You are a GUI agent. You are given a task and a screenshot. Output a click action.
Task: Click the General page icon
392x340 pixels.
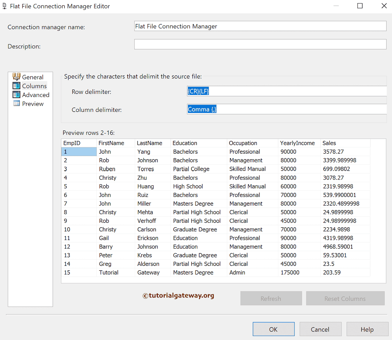click(x=17, y=77)
